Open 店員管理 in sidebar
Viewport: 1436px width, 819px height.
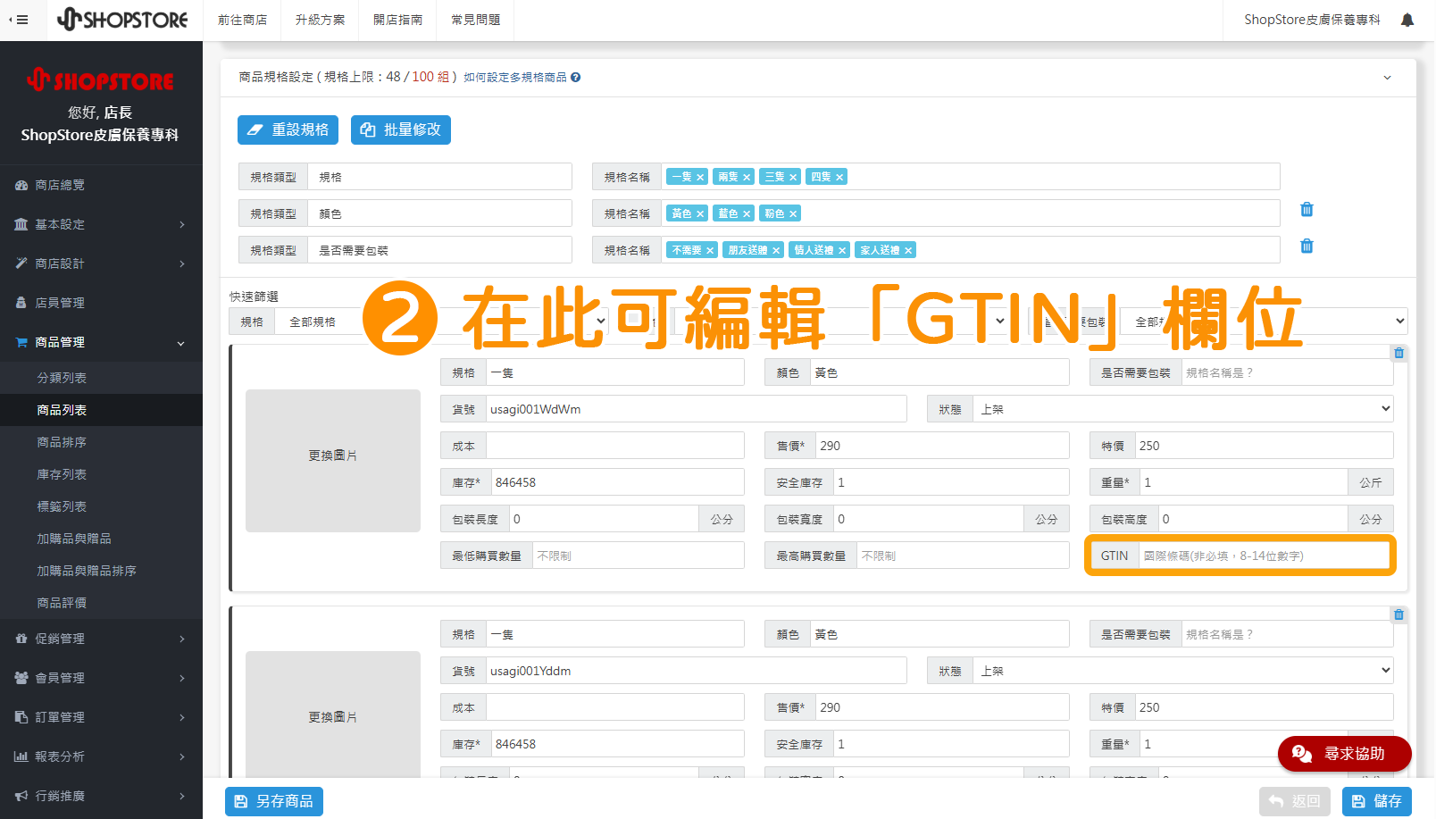101,303
